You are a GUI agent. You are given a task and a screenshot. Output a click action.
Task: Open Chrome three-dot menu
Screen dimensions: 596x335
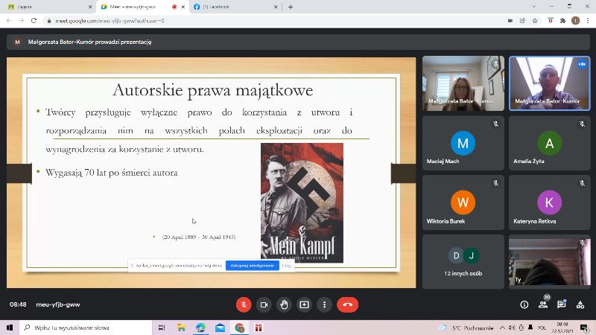[x=588, y=21]
